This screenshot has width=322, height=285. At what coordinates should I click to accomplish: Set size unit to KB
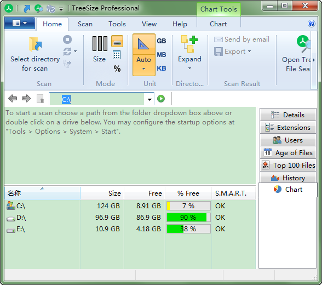pyautogui.click(x=162, y=68)
